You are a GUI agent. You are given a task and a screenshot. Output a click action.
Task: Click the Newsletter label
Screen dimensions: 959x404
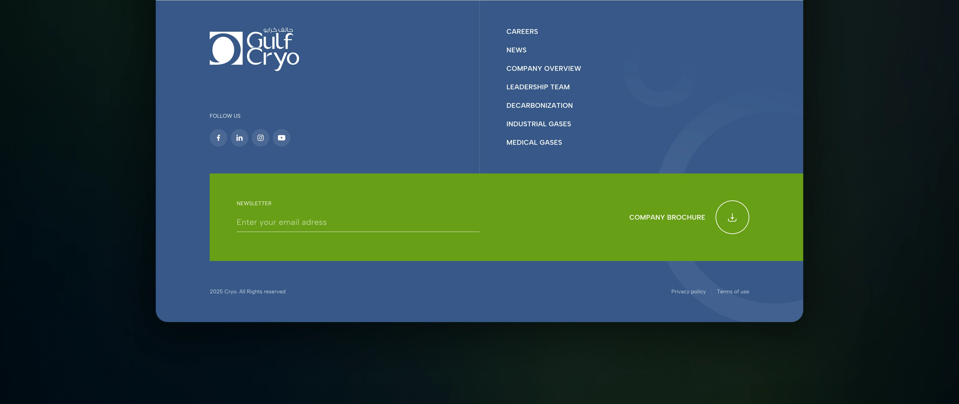click(254, 203)
